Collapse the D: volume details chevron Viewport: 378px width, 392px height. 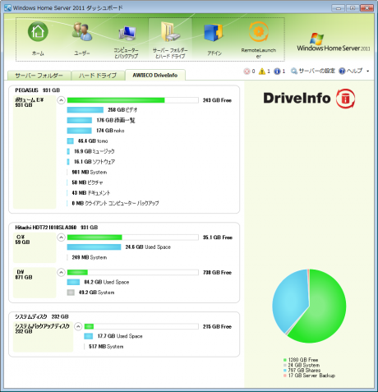[x=61, y=272]
